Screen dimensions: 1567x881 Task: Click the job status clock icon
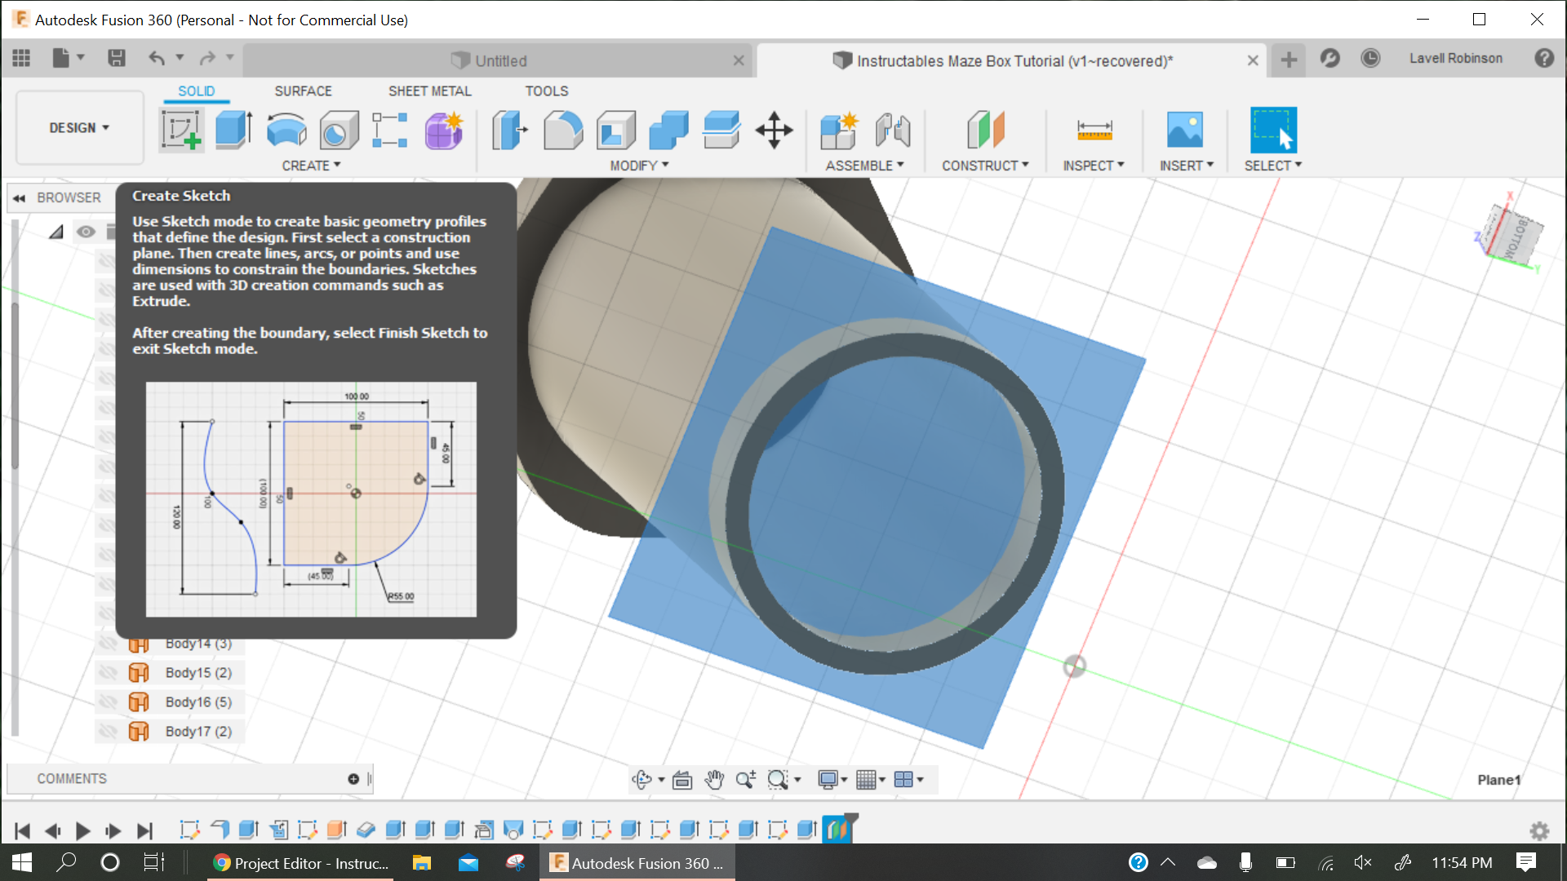click(x=1370, y=58)
